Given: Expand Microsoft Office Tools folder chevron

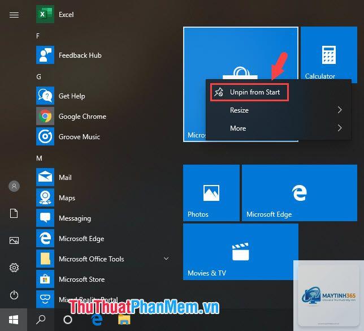Looking at the screenshot, I should click(166, 259).
